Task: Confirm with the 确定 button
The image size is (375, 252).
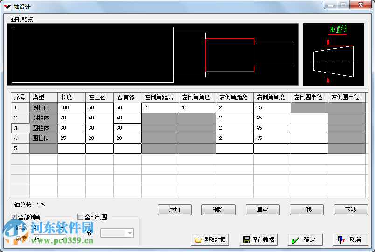Action: [305, 239]
